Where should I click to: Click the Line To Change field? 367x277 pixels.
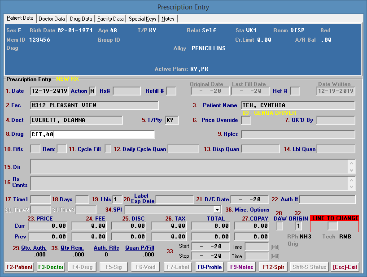coord(332,226)
